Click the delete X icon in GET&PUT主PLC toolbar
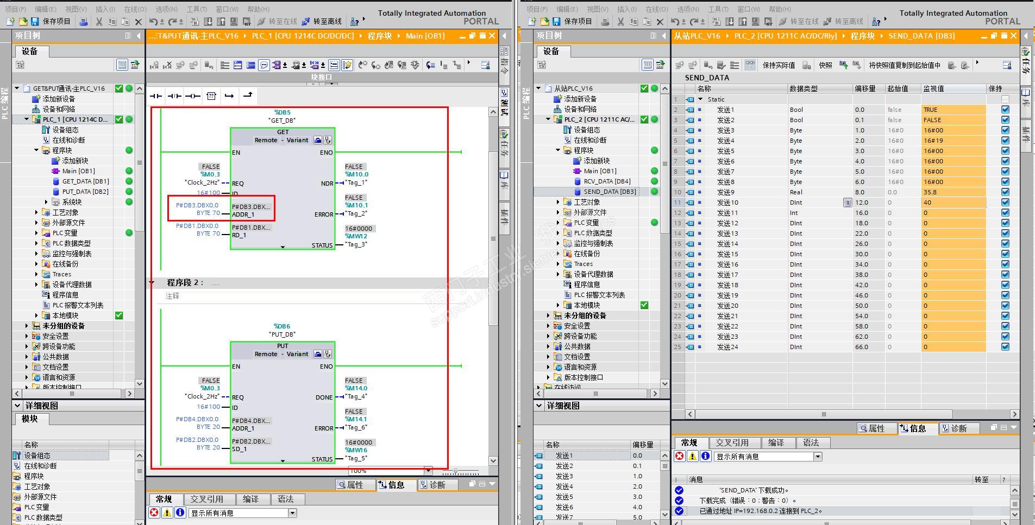Viewport: 1035px width, 525px height. pos(138,22)
